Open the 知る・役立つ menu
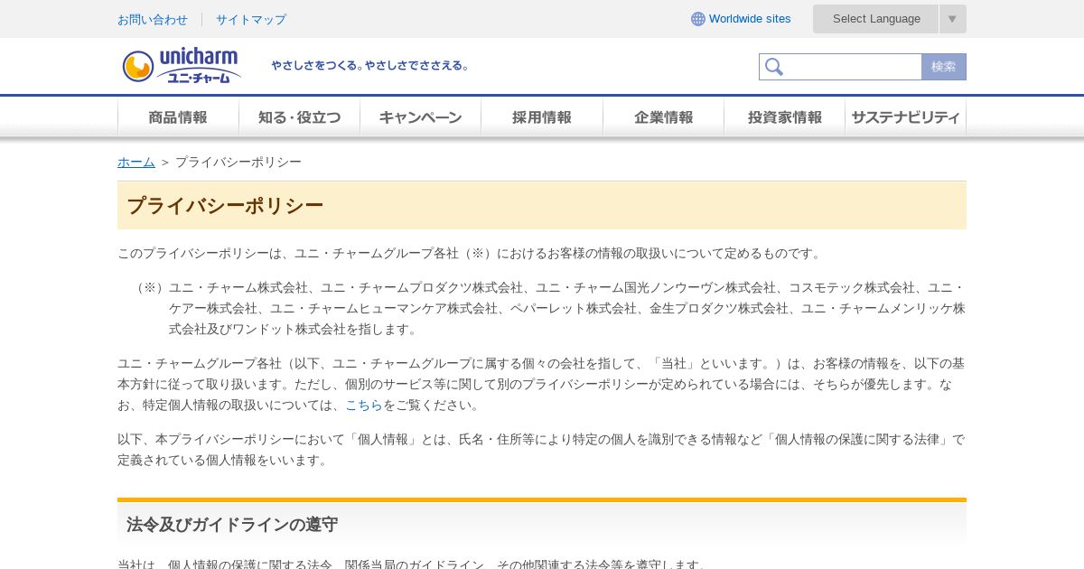The height and width of the screenshot is (569, 1084). pyautogui.click(x=299, y=117)
